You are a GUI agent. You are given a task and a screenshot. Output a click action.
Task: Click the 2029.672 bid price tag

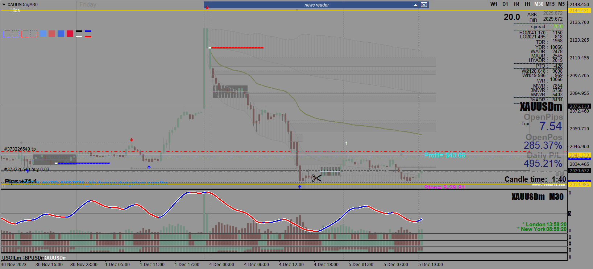tap(579, 171)
